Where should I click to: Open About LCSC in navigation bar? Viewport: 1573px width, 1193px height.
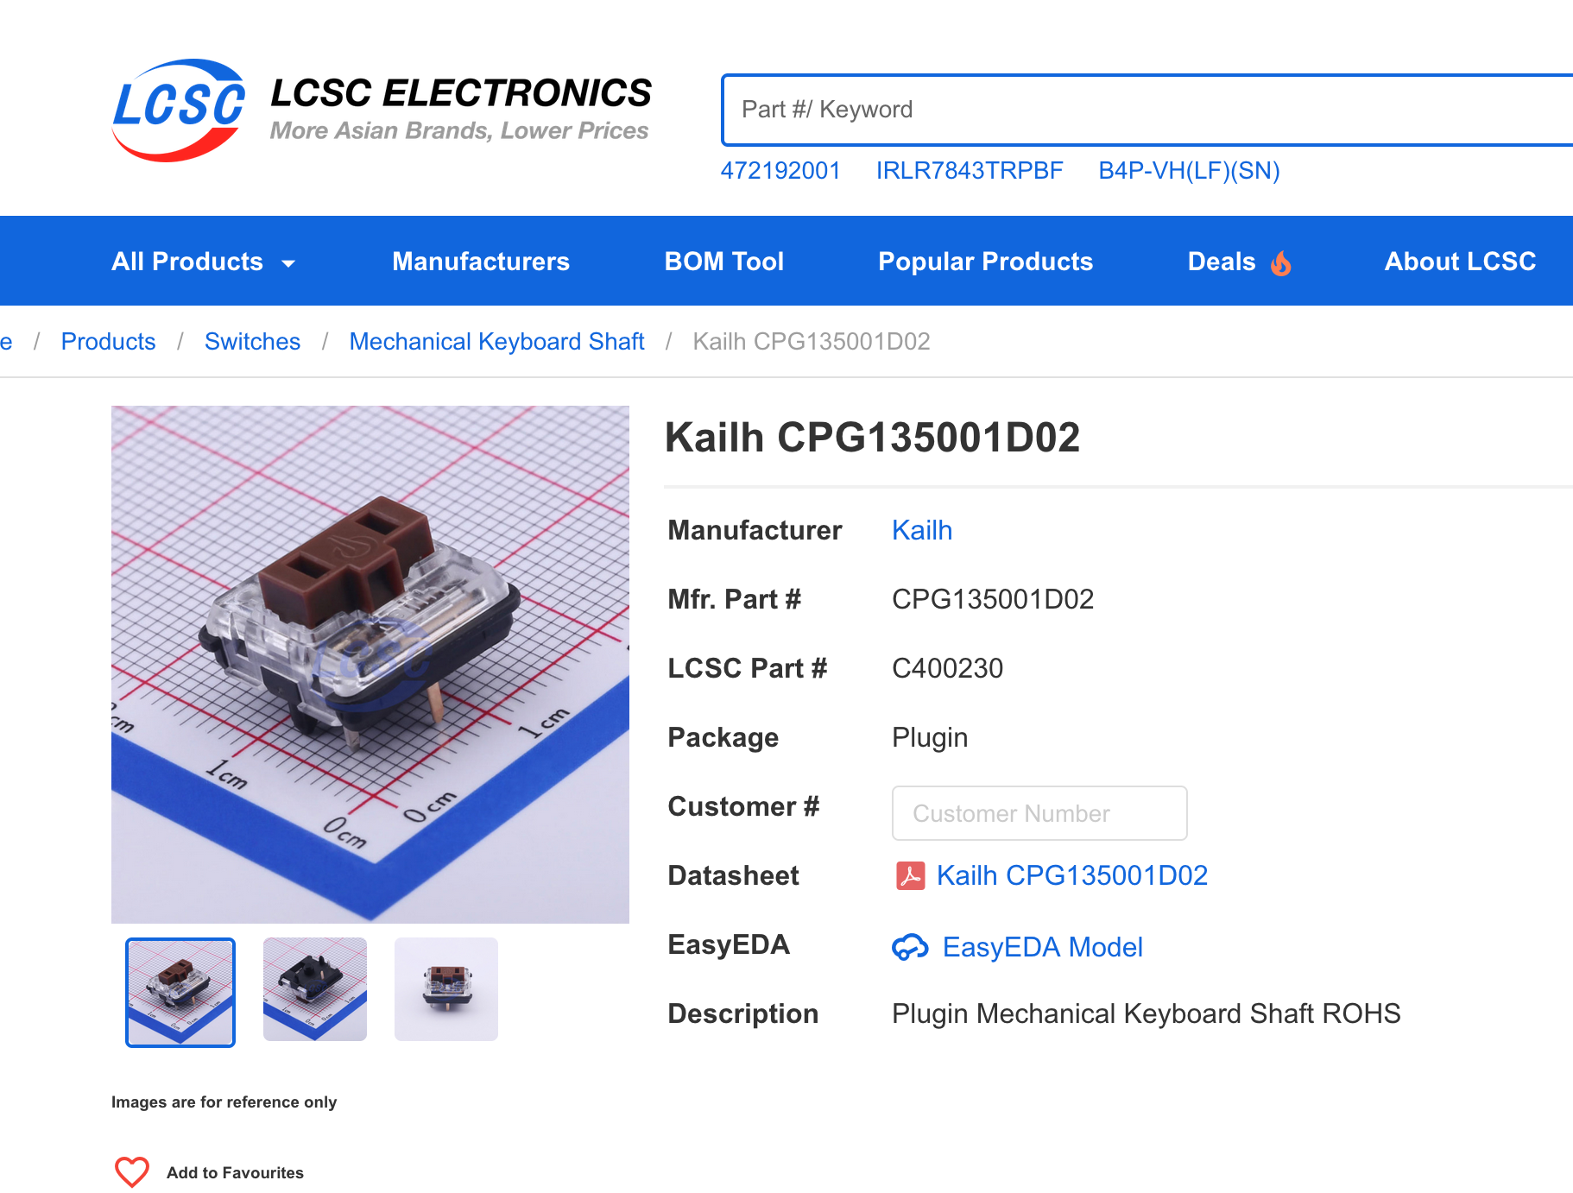(x=1460, y=262)
